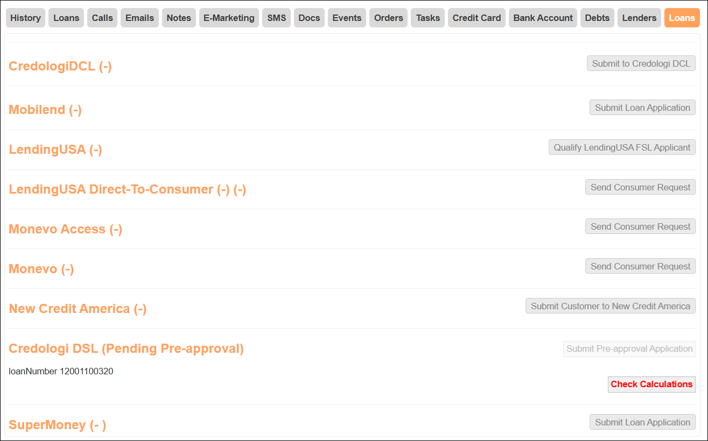708x441 pixels.
Task: Click LendingUSA Direct-To-Consumer (-) (-) heading
Action: tap(128, 189)
